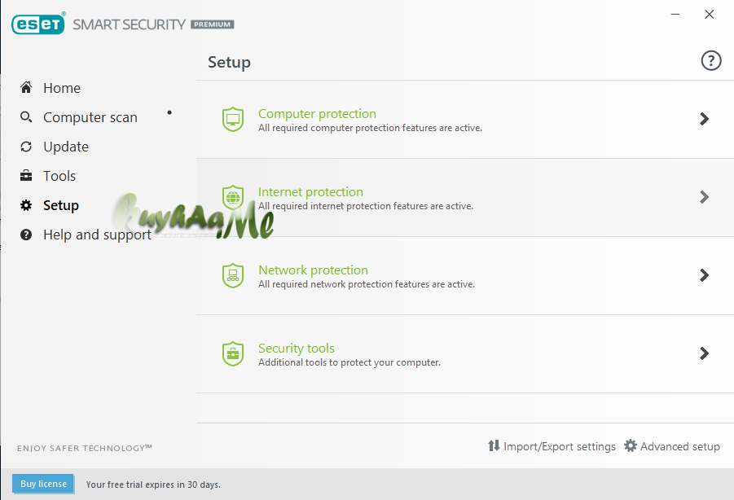734x500 pixels.
Task: Click the Home house icon in sidebar
Action: [x=27, y=88]
